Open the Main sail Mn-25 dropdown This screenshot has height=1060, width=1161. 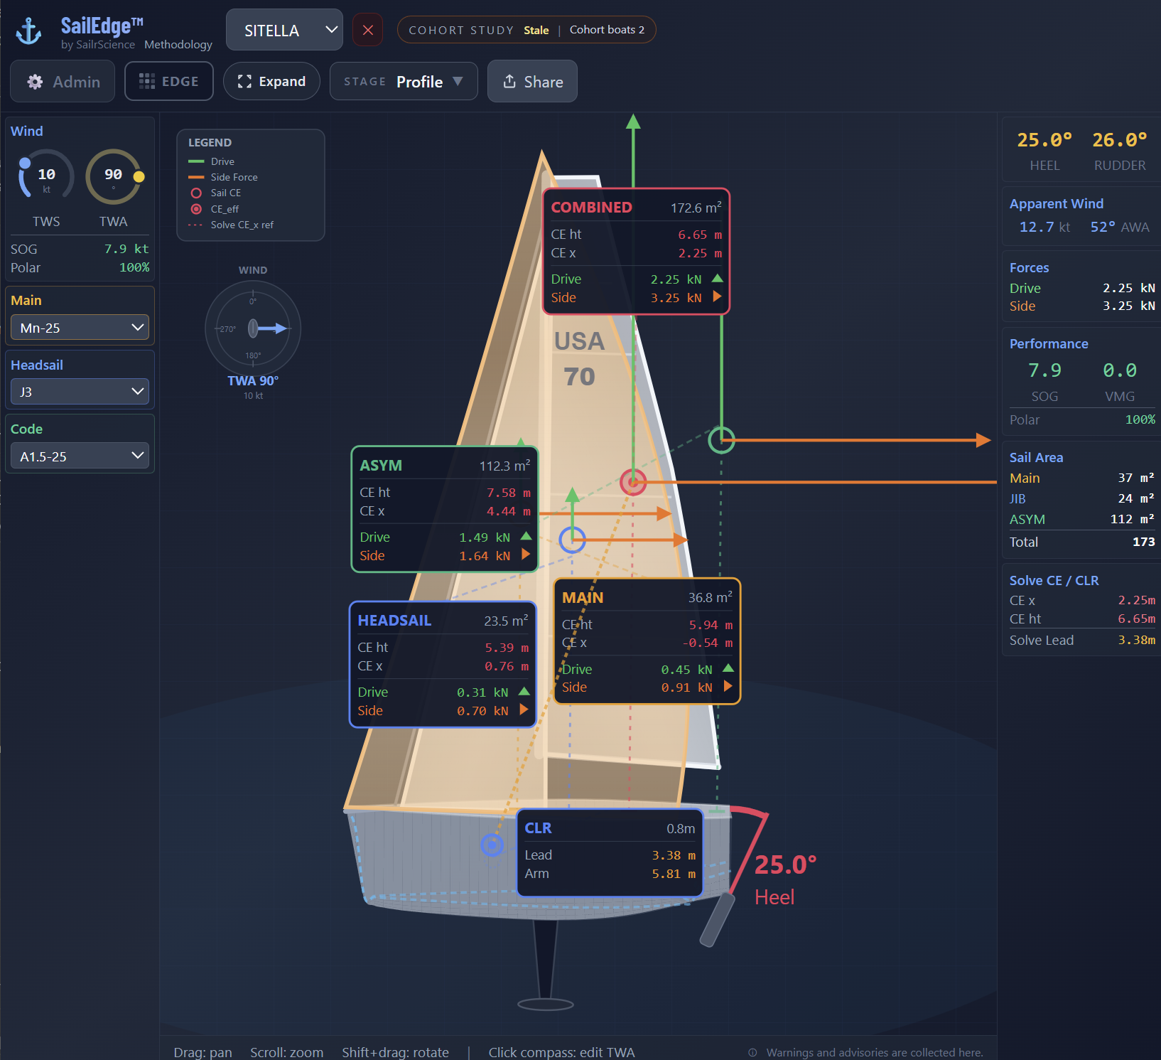click(80, 327)
